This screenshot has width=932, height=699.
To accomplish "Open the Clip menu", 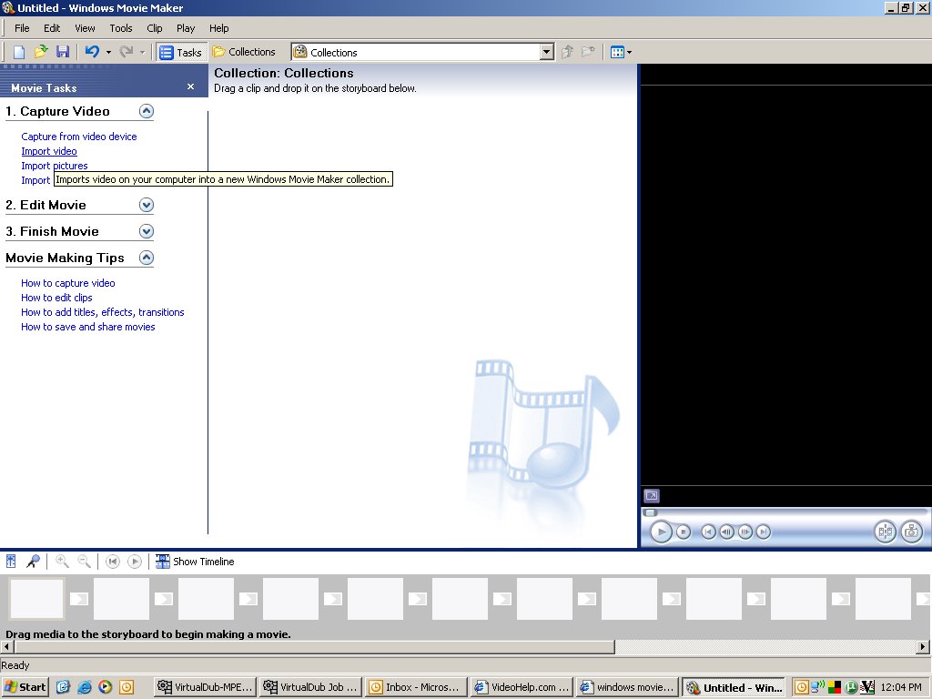I will point(155,28).
